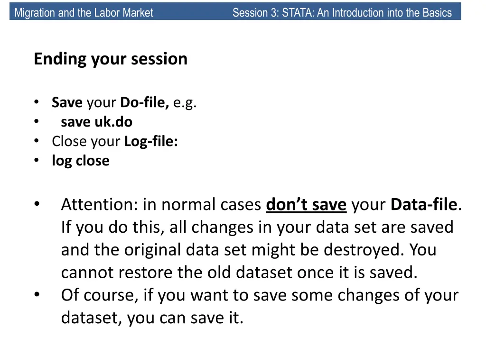486x364 pixels.
Task: Click the 'Migration and the Labor Market' header text
Action: [84, 13]
